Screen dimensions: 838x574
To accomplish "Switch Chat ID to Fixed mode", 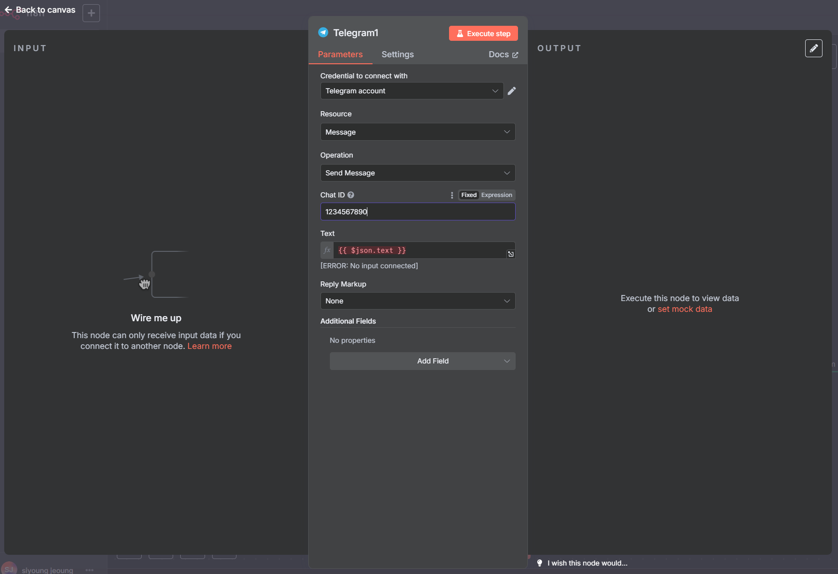I will pos(469,195).
